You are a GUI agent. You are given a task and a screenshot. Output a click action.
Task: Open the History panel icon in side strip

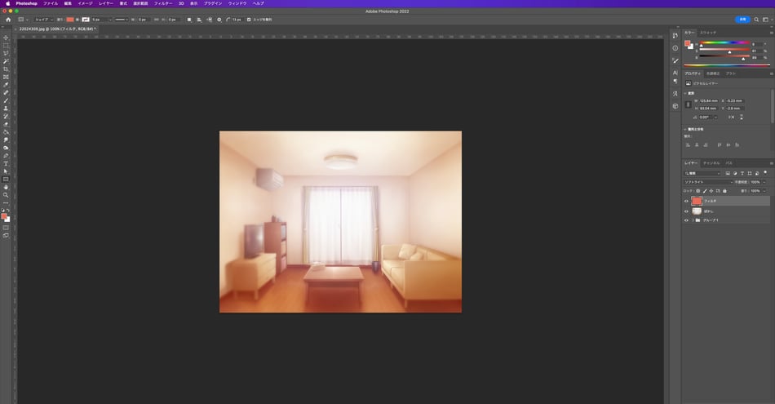(x=675, y=36)
